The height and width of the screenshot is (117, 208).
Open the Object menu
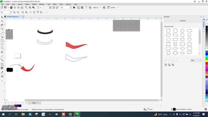27,4
